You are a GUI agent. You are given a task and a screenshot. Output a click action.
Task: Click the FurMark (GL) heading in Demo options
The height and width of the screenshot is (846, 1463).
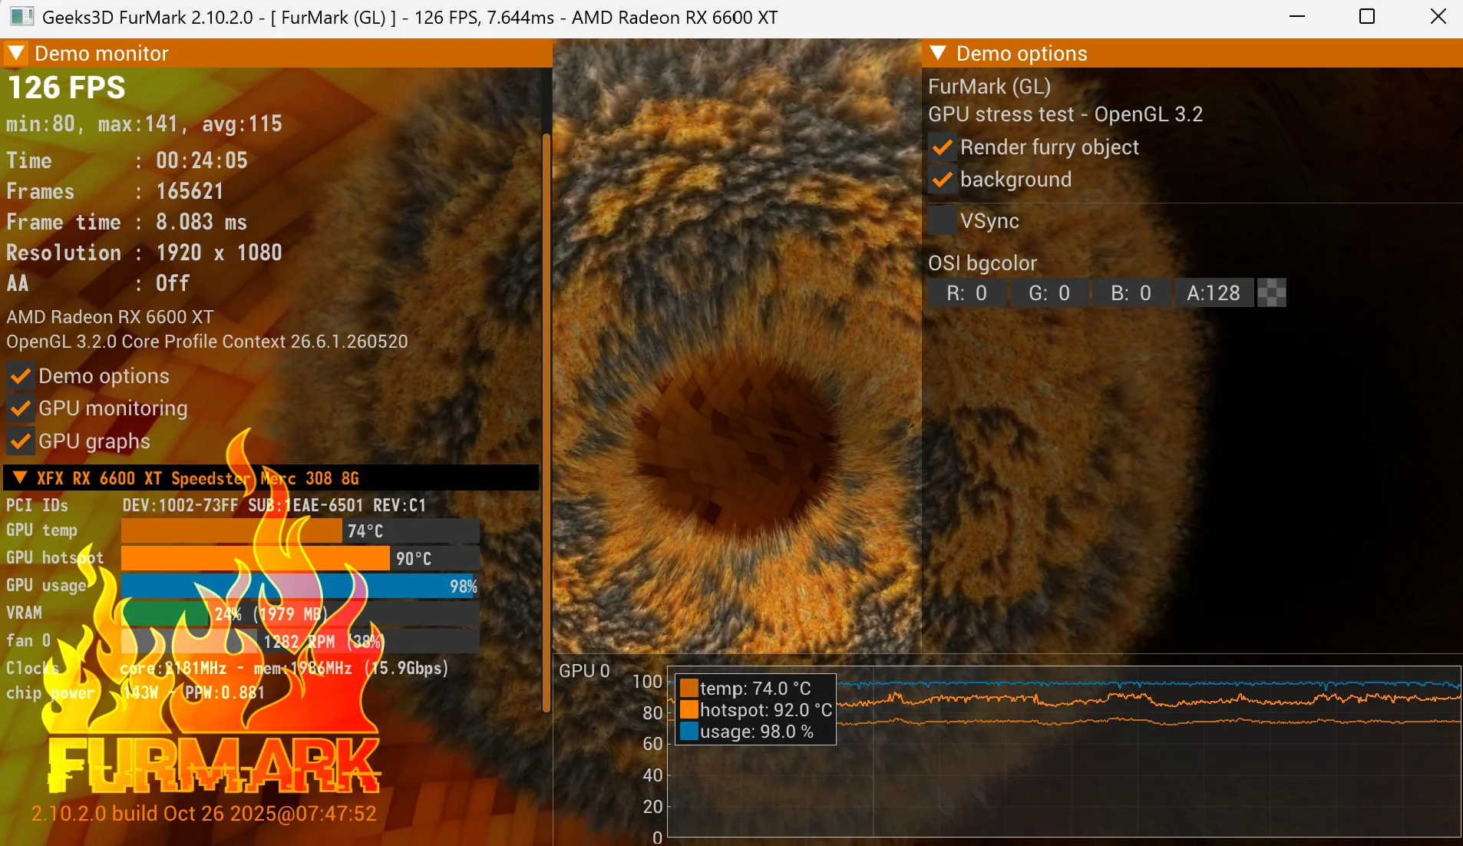[x=989, y=86]
